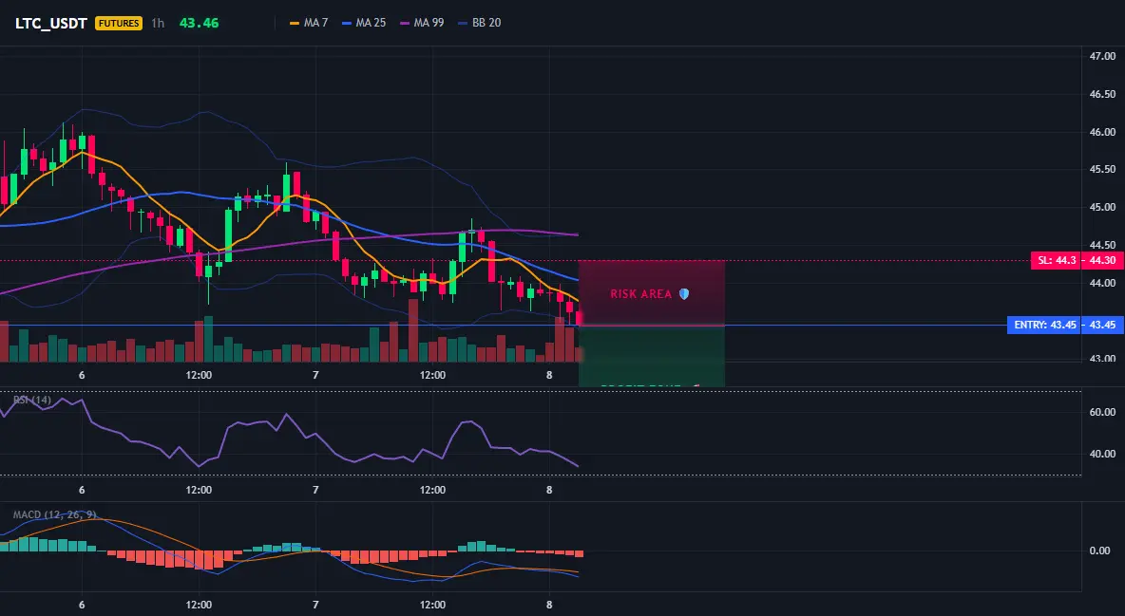Viewport: 1125px width, 616px height.
Task: Select the 1h timeframe label
Action: point(158,23)
